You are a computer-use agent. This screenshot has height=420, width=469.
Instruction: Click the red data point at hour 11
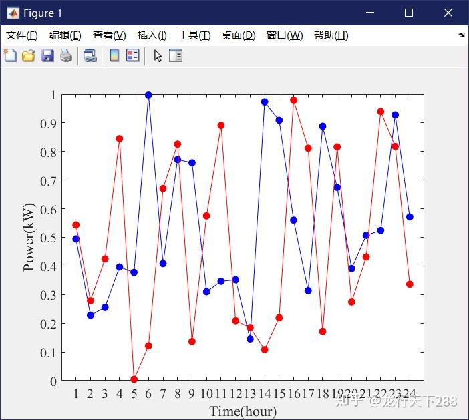coord(221,126)
